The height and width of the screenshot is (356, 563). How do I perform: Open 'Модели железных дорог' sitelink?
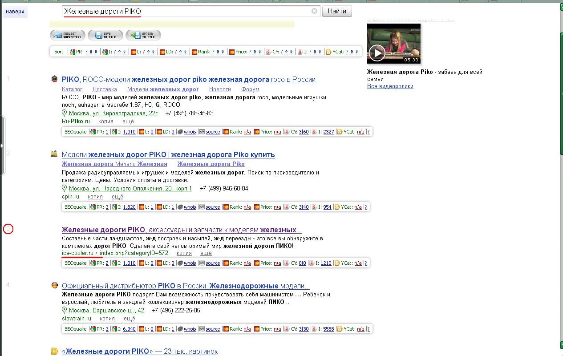(x=163, y=89)
